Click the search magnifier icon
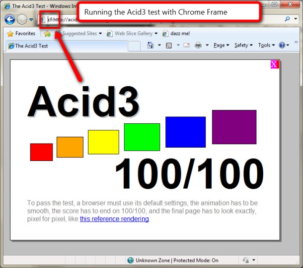303x268 pixels. (x=288, y=19)
